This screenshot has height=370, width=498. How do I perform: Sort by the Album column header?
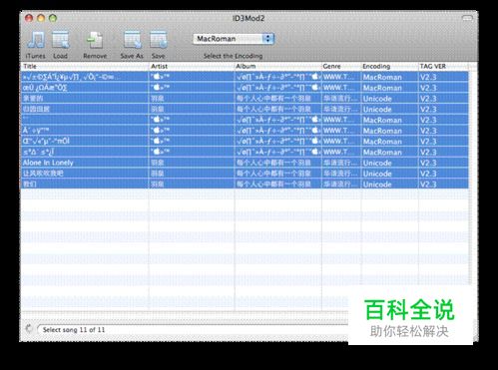278,66
